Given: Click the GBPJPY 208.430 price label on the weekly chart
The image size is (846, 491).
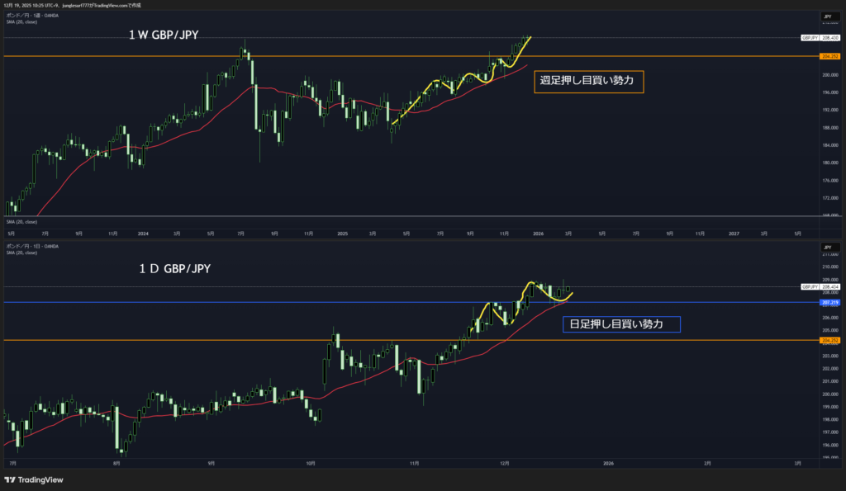Looking at the screenshot, I should coord(820,38).
